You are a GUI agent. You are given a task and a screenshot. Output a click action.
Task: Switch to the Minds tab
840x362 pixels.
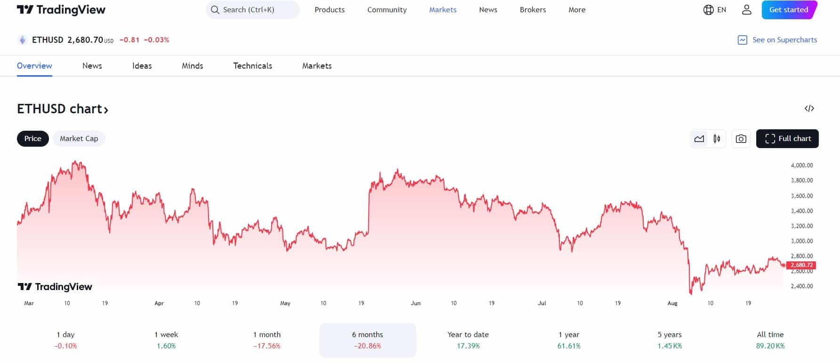193,66
